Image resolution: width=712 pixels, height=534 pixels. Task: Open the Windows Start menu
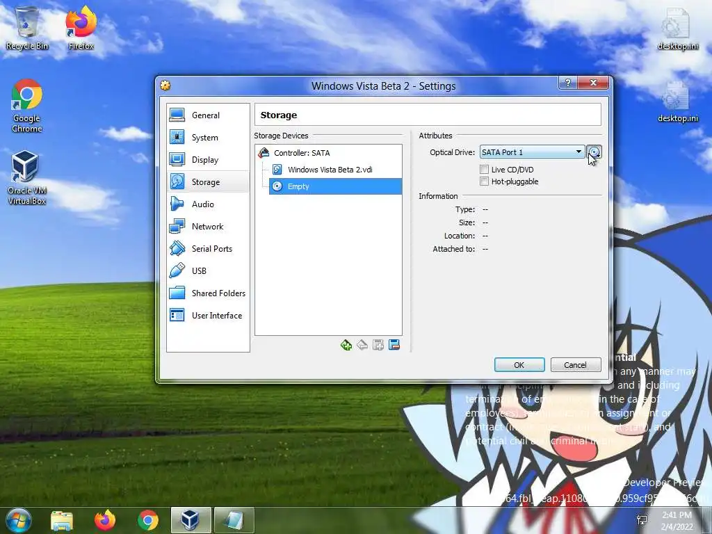coord(17,520)
